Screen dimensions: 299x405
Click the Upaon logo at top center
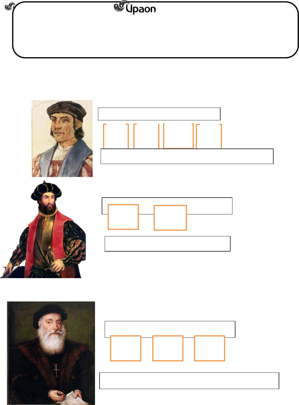[135, 7]
